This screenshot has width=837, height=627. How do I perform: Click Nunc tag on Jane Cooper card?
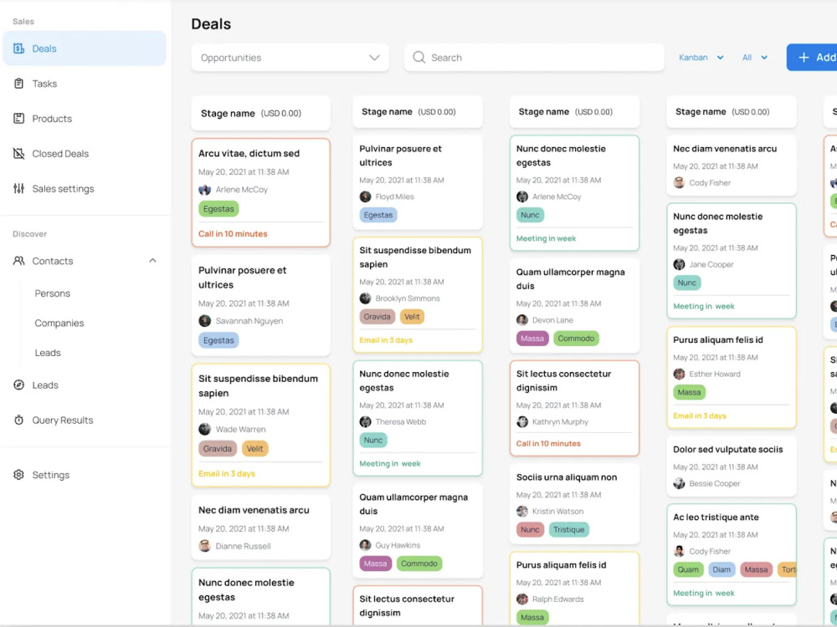pos(686,283)
